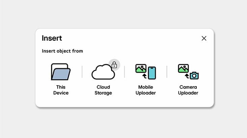The height and width of the screenshot is (138, 247).
Task: Choose the "This Device" text label
Action: [61, 90]
